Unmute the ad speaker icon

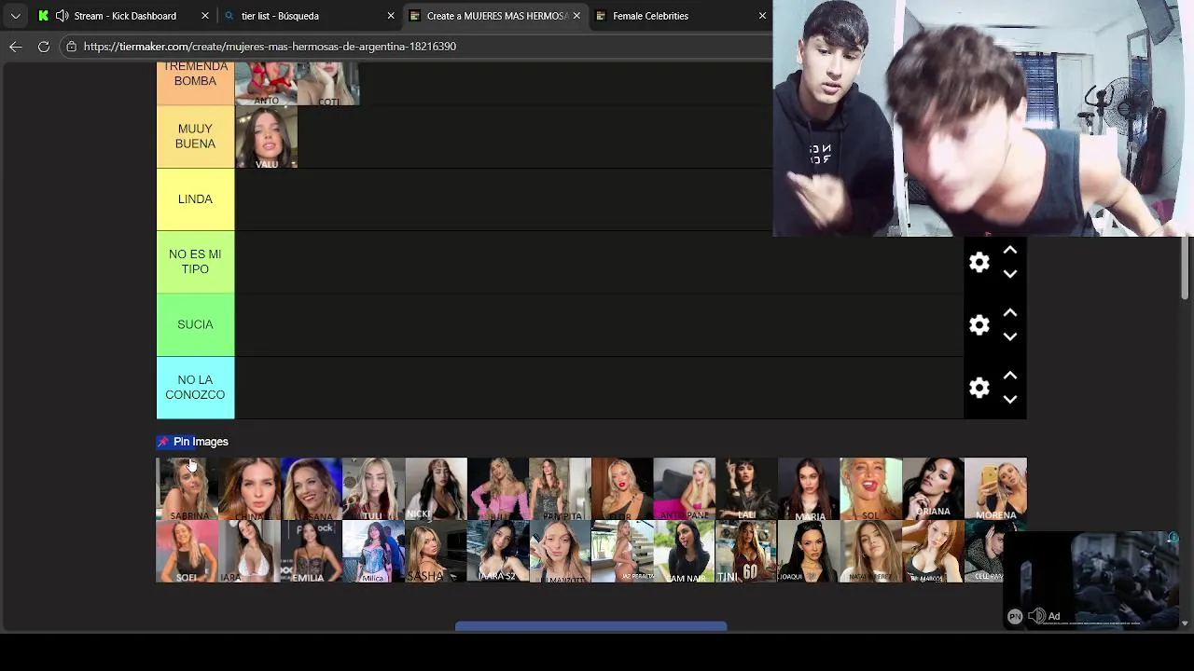pos(1036,616)
